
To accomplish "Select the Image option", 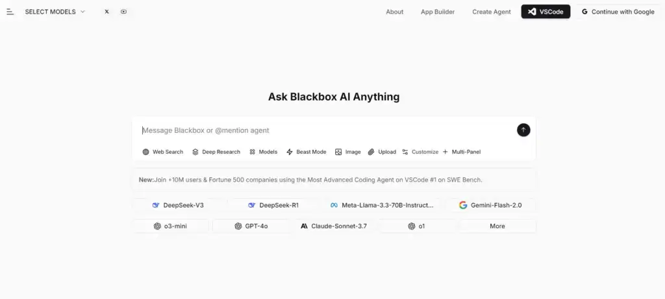I will [x=348, y=152].
